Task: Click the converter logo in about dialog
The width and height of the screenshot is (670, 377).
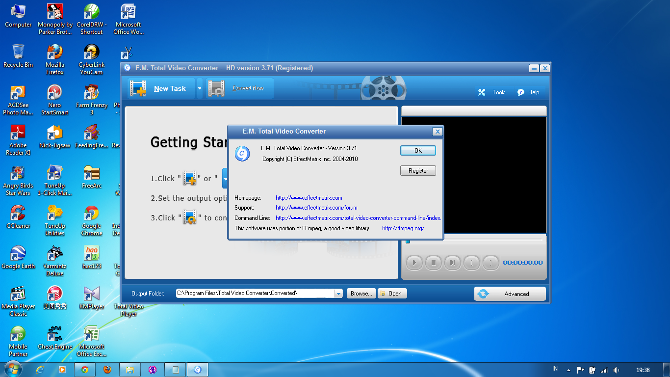Action: point(242,154)
